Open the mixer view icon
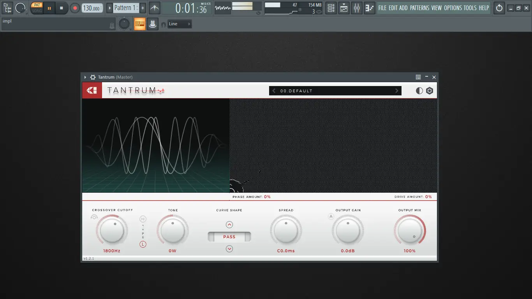532x299 pixels. click(356, 8)
